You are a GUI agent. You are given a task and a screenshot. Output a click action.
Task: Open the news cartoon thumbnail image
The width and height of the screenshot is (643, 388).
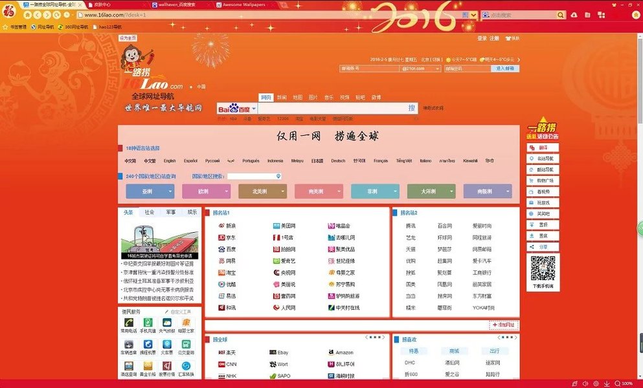tap(160, 242)
